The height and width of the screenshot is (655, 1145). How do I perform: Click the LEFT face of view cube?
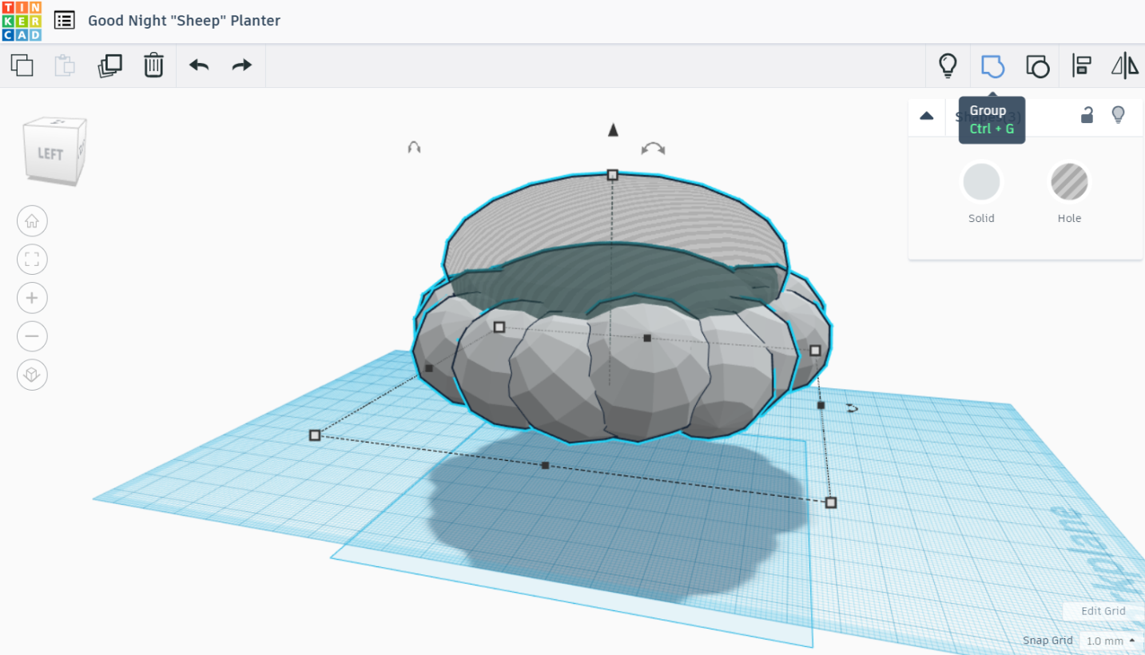tap(50, 153)
